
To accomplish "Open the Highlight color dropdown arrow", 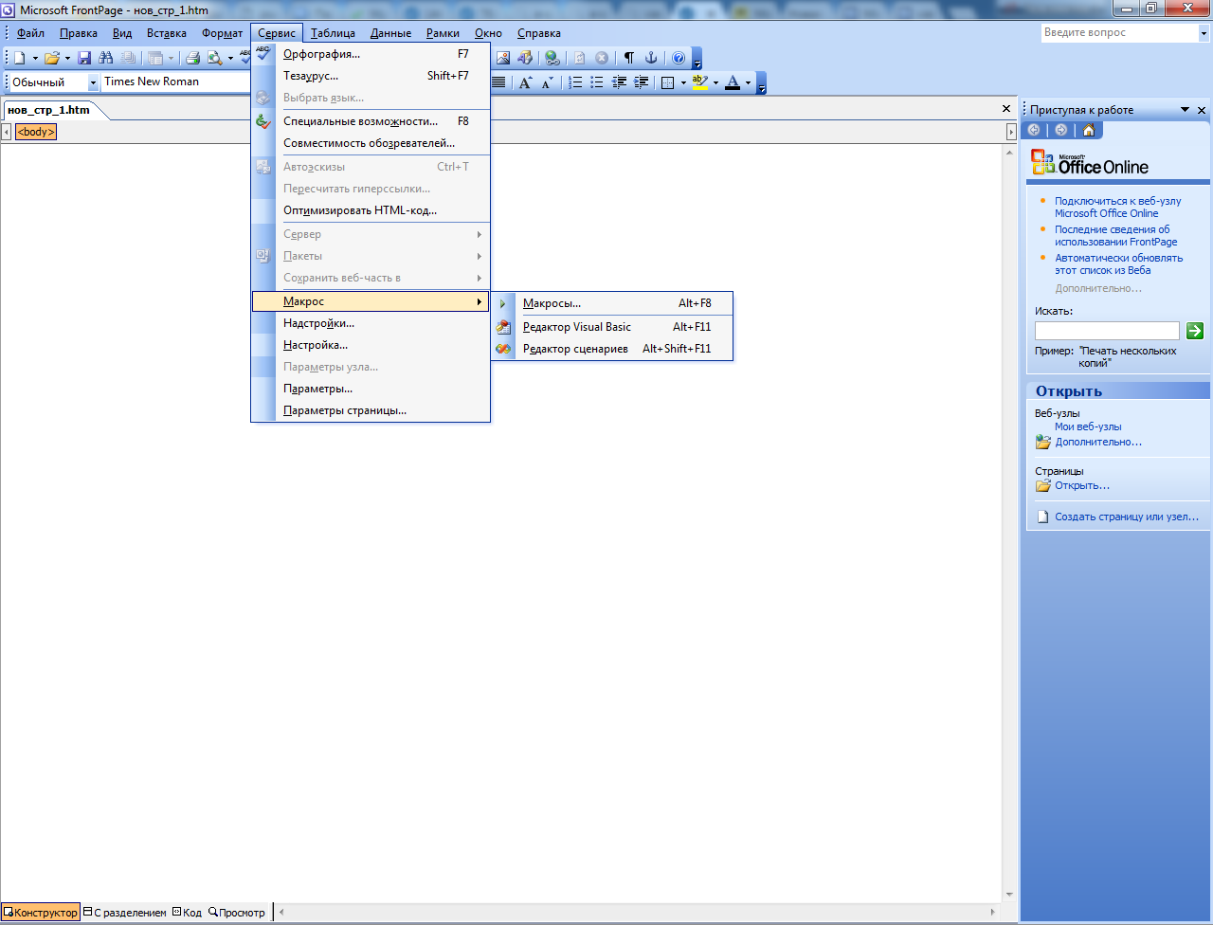I will tap(715, 82).
